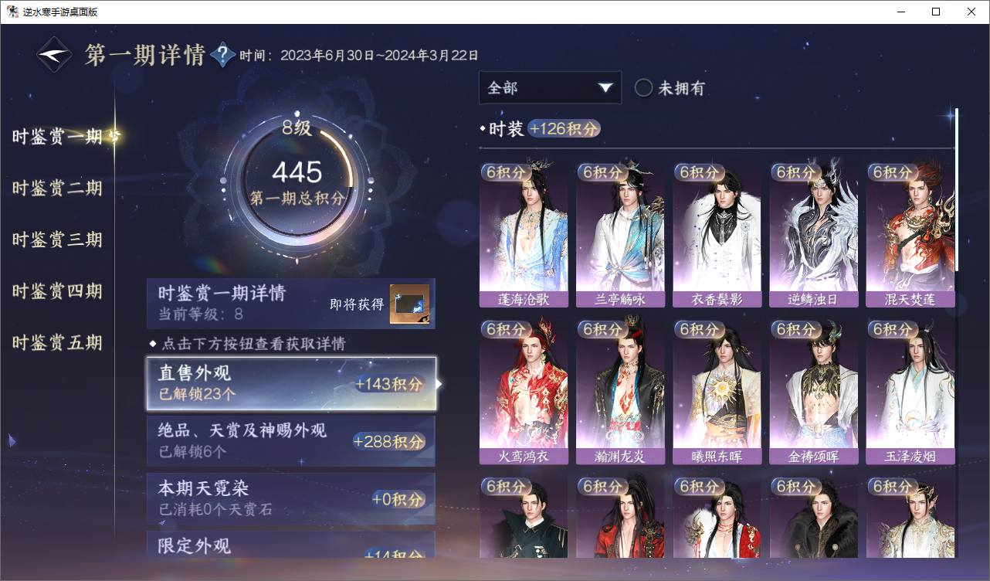Open the 全部 category dropdown

[550, 88]
